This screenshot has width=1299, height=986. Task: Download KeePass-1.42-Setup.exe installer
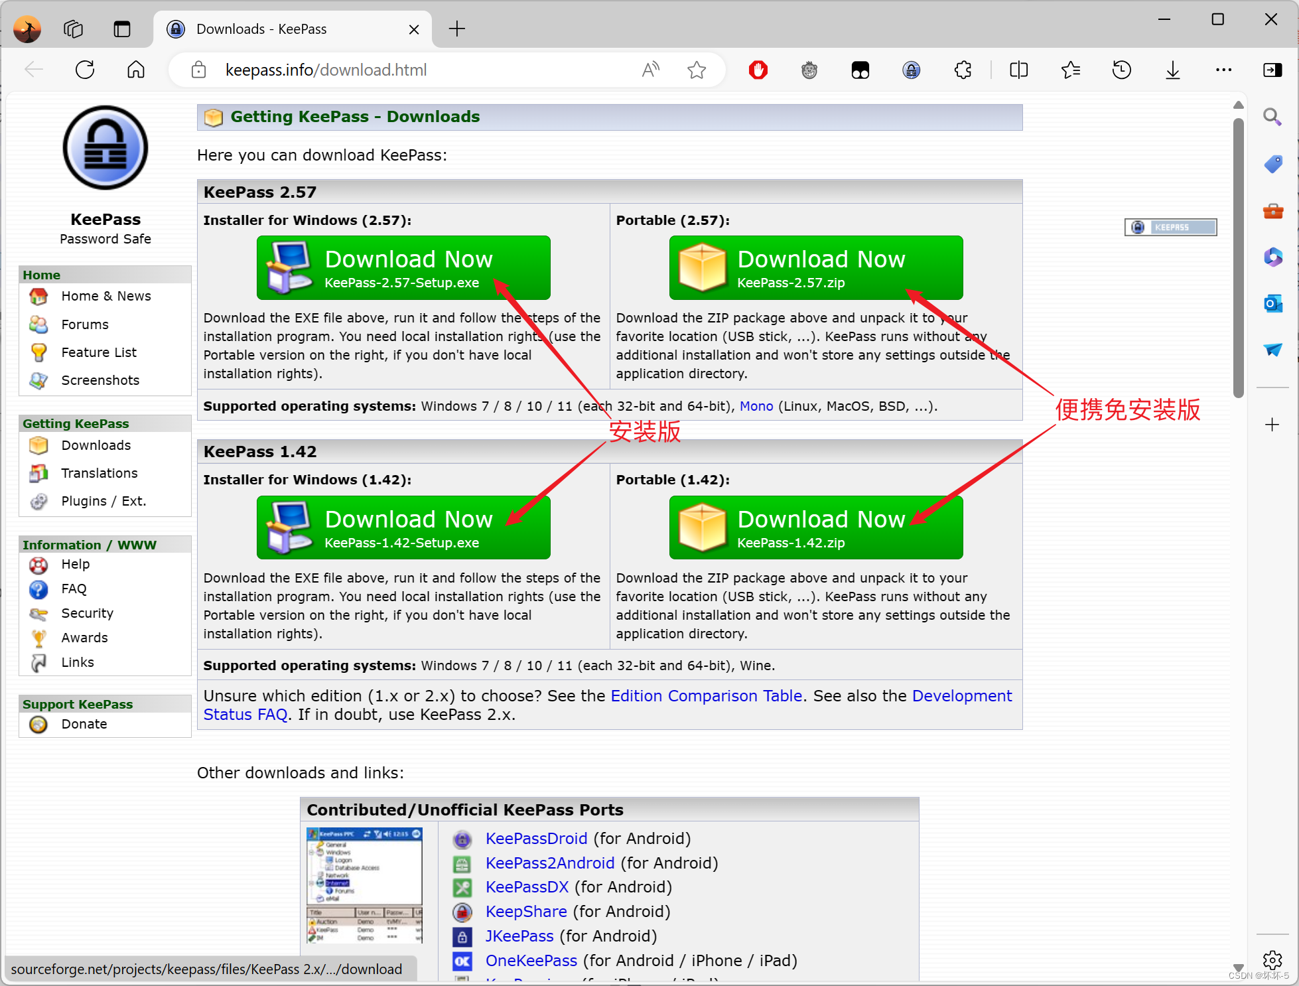point(403,528)
